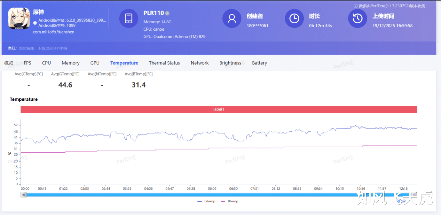
Task: Open the Brightness tab
Action: [230, 63]
